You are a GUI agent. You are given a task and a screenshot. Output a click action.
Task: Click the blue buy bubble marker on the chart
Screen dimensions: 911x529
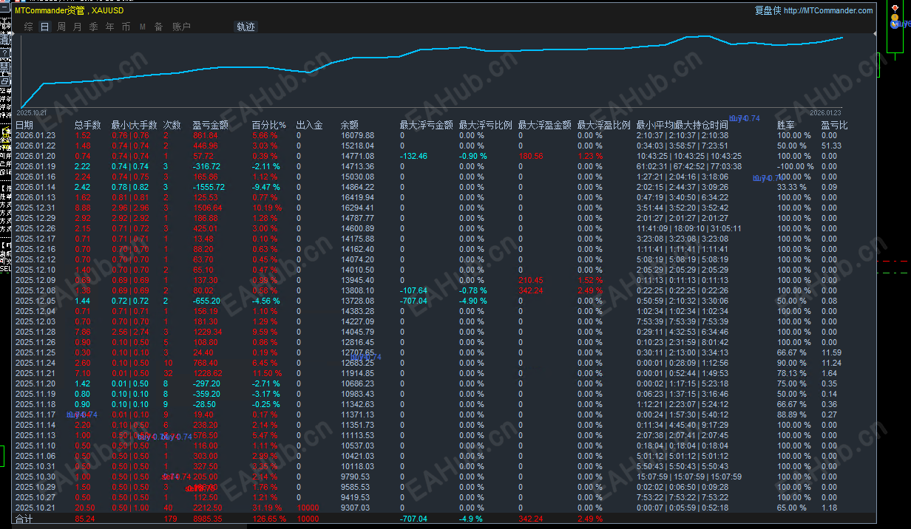[x=893, y=25]
